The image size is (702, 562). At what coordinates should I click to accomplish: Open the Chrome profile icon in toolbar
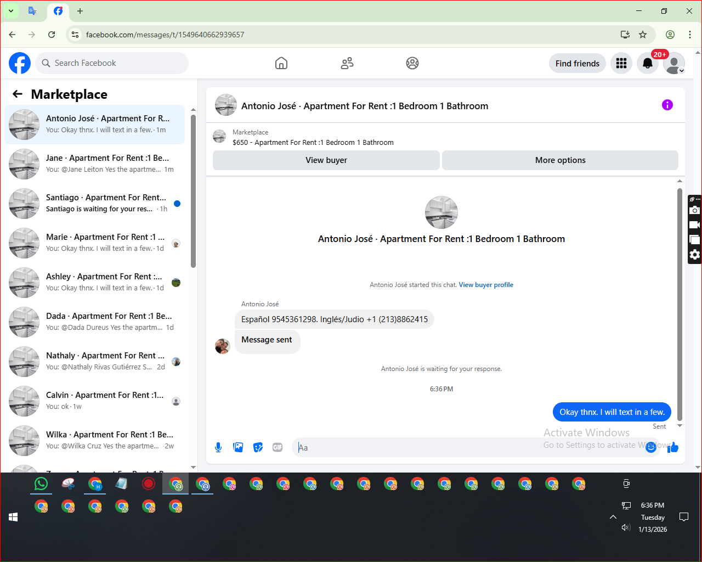click(x=670, y=35)
